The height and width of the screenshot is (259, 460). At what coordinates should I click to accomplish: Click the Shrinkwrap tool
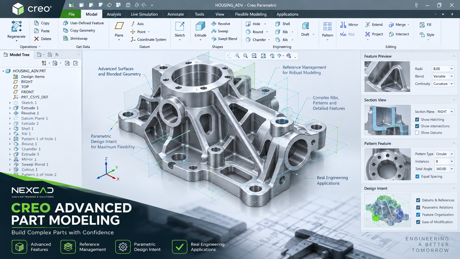(x=75, y=39)
